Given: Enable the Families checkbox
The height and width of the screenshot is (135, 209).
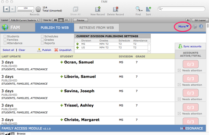Looking at the screenshot, I should (5, 40).
